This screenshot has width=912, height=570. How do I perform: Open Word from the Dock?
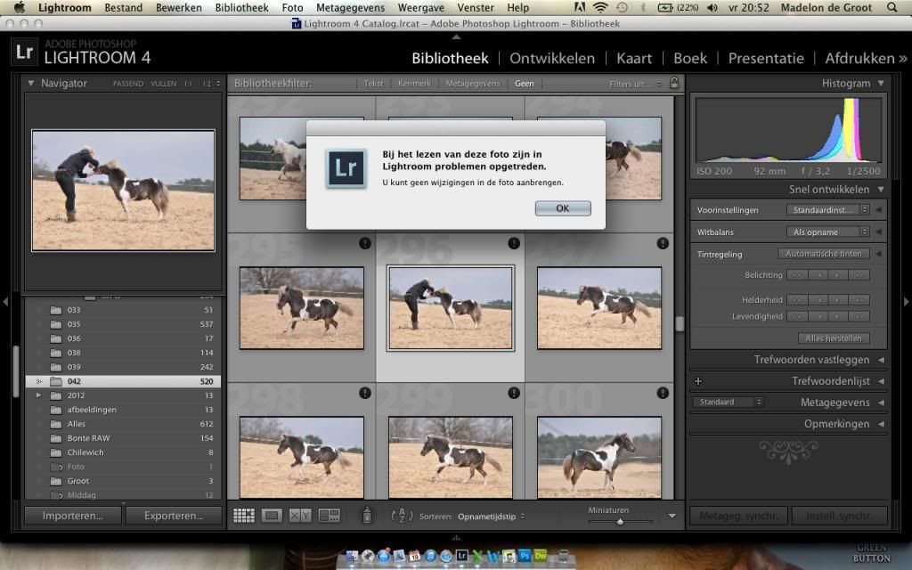493,556
